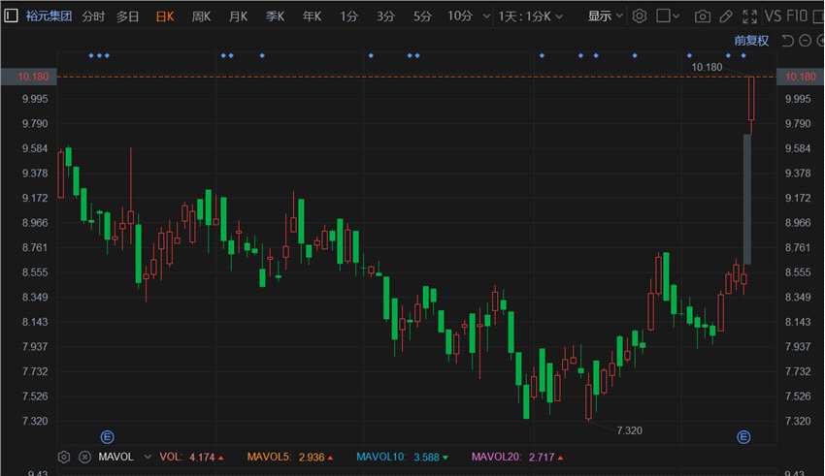The width and height of the screenshot is (825, 476).
Task: Remove the MAVOL indicator with close icon
Action: 84,457
